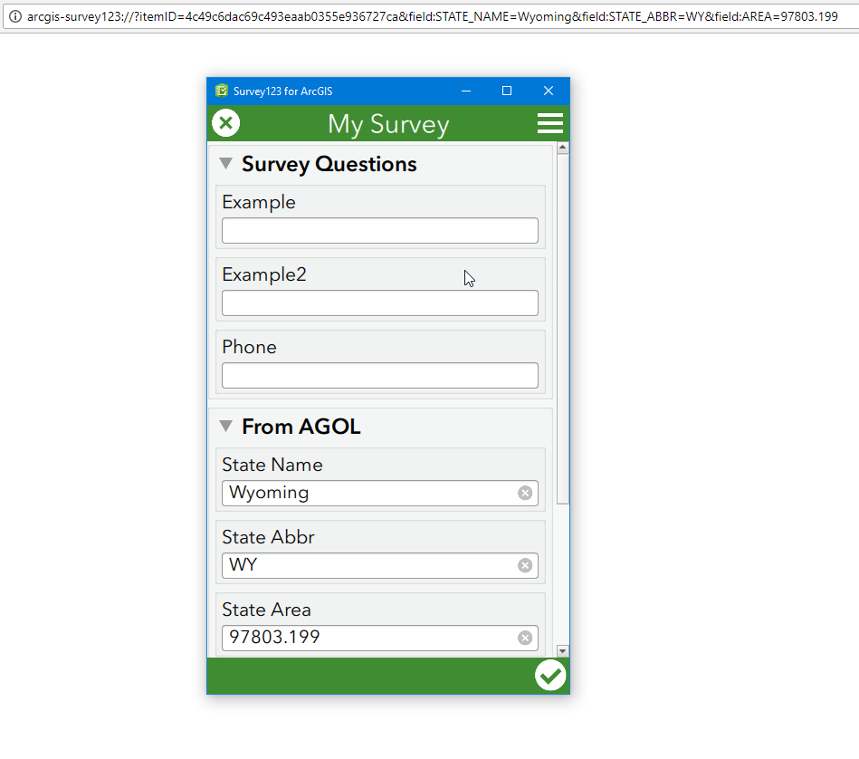The width and height of the screenshot is (859, 759).
Task: Click the From AGOL heading text
Action: [301, 427]
